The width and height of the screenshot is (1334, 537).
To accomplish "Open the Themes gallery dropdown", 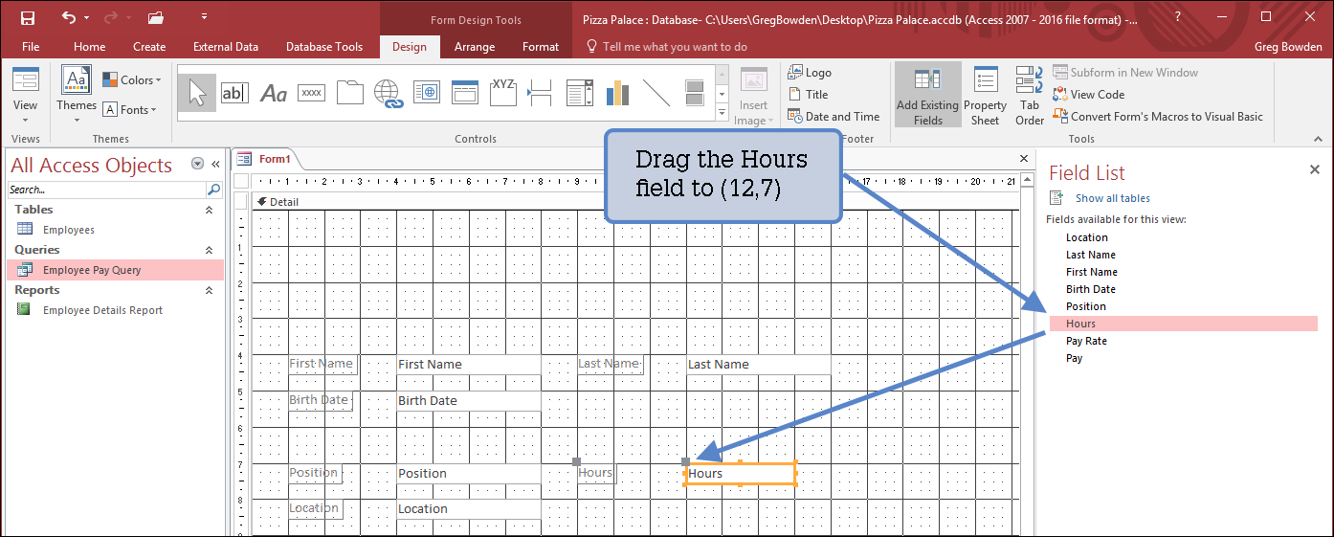I will point(77,121).
